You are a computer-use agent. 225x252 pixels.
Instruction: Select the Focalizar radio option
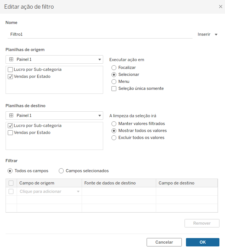coord(114,68)
